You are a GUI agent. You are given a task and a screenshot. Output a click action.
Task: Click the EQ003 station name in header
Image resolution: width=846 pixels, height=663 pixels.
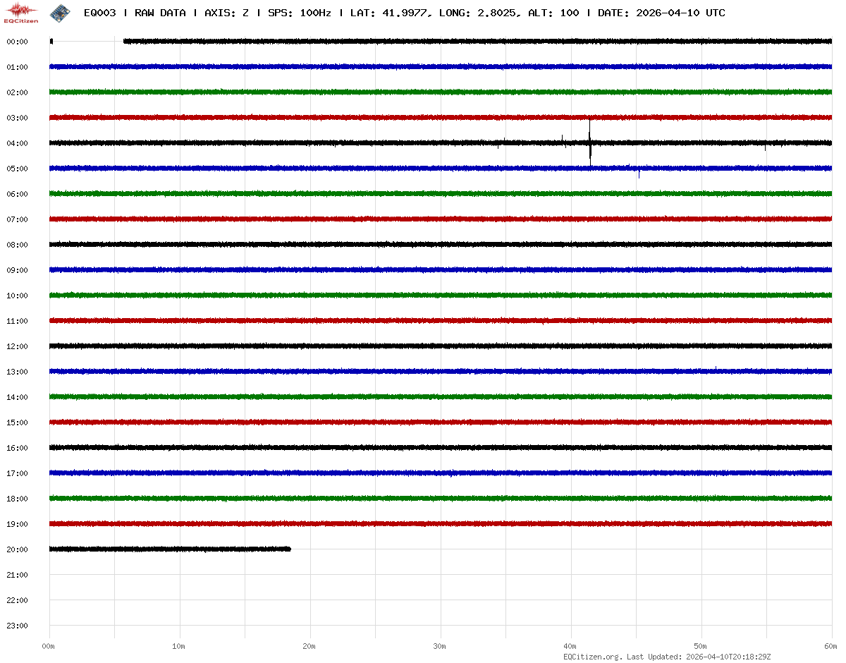(x=99, y=13)
